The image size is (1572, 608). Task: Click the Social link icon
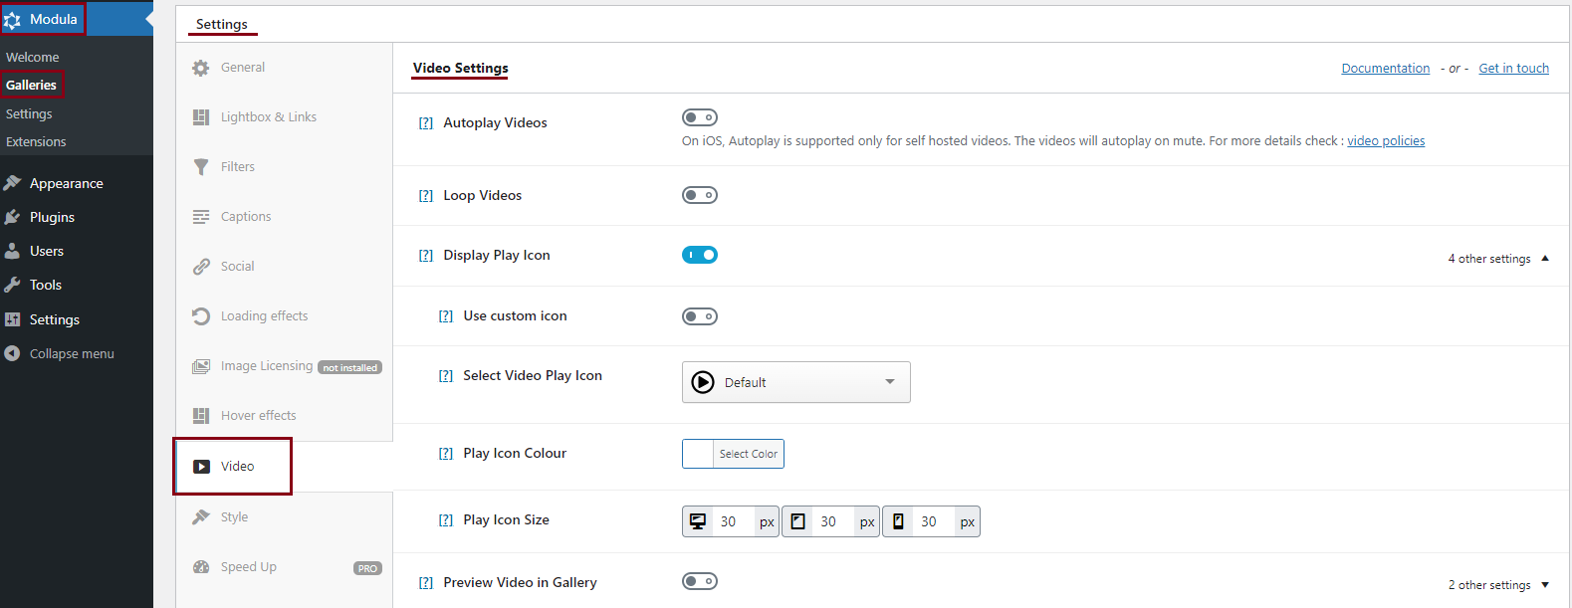(x=201, y=267)
